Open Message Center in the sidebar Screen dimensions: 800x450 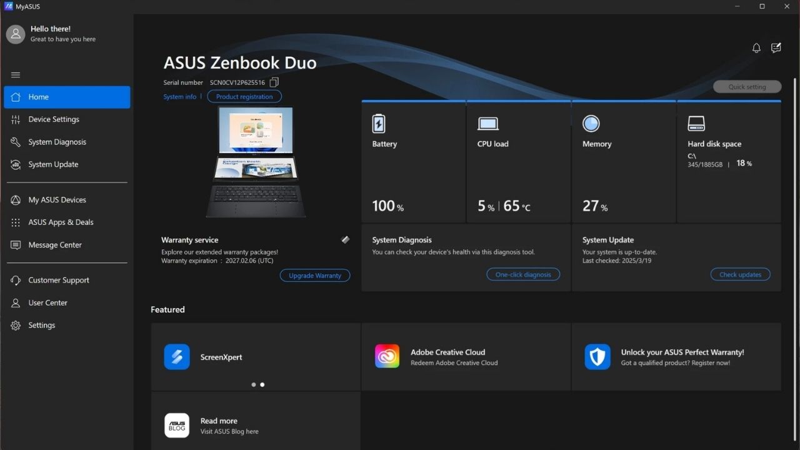coord(56,244)
